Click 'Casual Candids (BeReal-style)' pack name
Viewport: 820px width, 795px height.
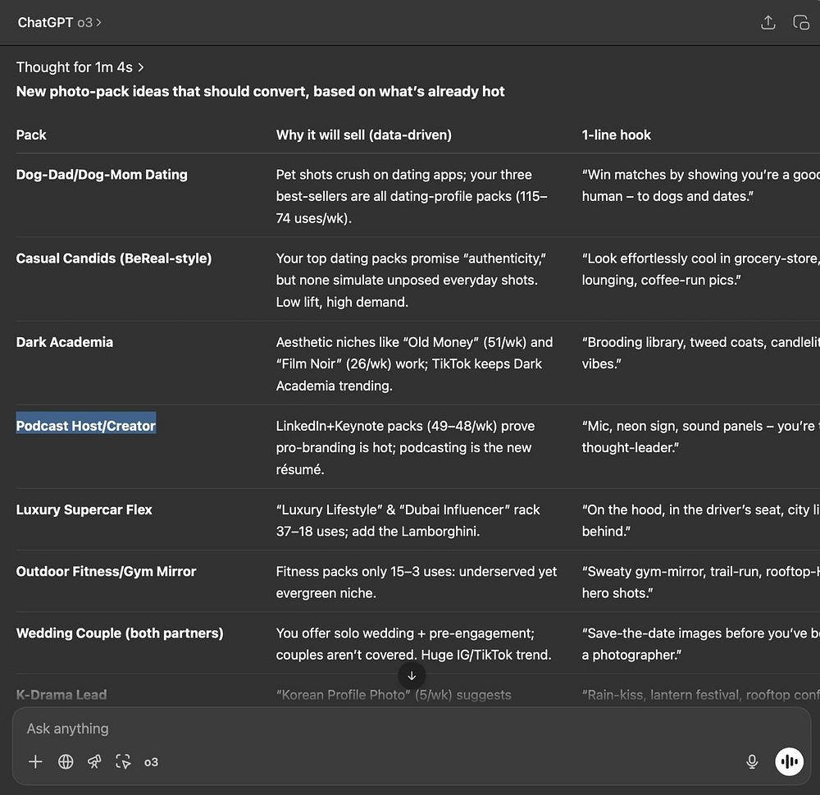(113, 258)
